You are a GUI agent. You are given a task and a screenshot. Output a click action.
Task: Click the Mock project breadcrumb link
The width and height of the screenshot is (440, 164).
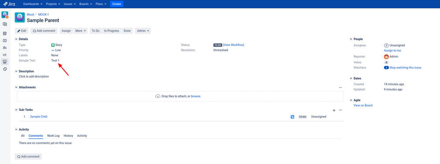30,15
